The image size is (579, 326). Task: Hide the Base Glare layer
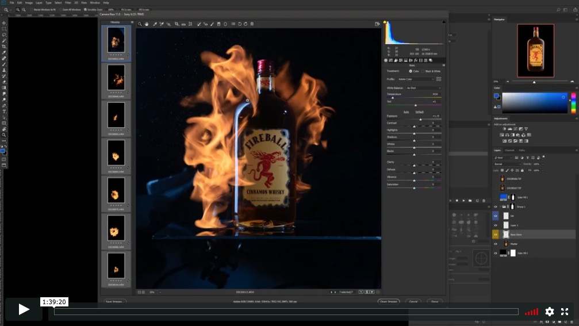(496, 235)
